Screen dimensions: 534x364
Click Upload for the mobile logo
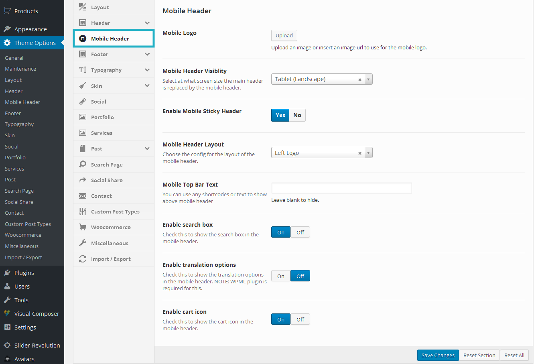284,35
